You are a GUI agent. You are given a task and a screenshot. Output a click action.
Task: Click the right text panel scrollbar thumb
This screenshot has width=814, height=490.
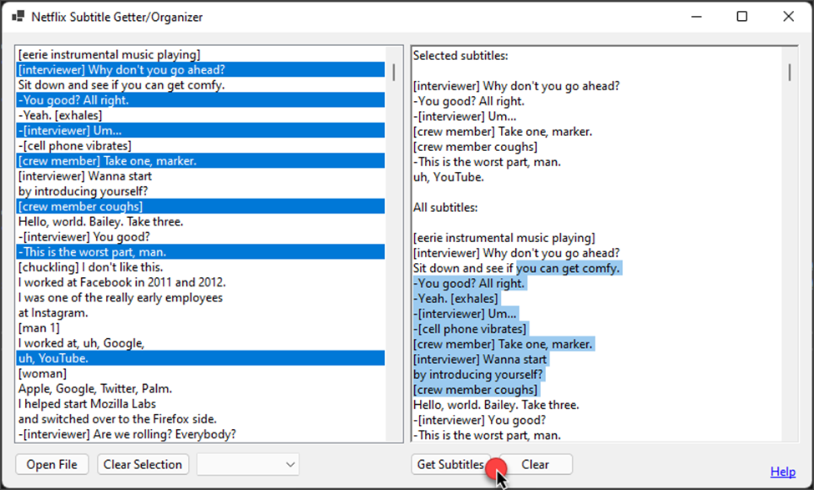790,72
